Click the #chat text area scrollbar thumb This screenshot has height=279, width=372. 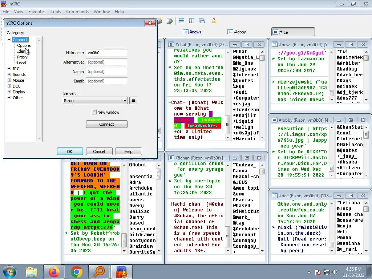click(227, 125)
